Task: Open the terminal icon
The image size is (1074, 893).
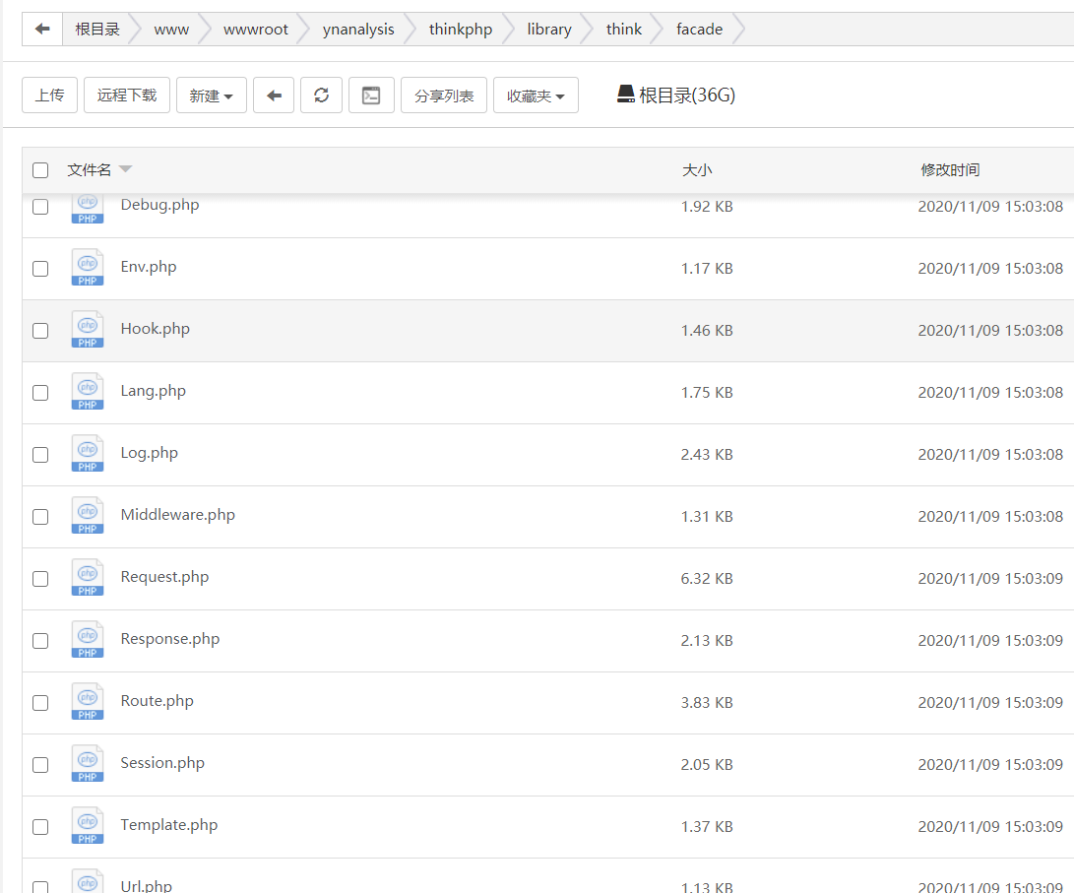Action: click(x=371, y=96)
